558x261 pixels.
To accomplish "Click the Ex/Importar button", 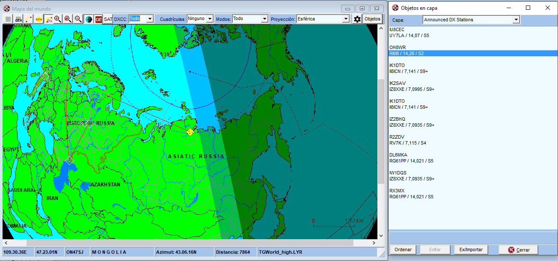I will 471,250.
